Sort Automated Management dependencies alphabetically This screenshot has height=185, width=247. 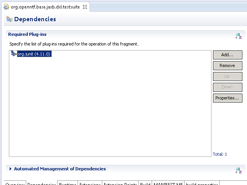(239, 170)
